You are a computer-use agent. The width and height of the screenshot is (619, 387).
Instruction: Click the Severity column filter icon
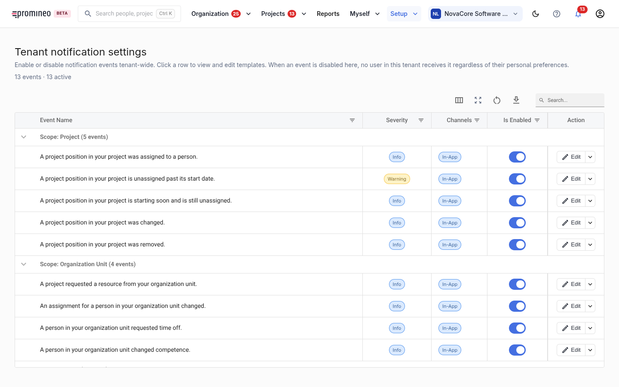coord(421,120)
